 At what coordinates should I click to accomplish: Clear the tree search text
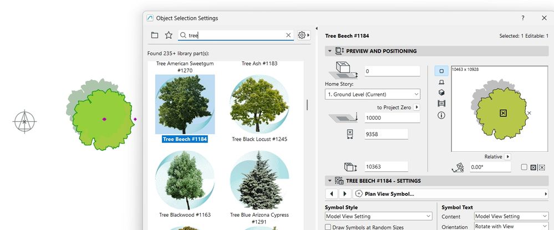(x=288, y=35)
